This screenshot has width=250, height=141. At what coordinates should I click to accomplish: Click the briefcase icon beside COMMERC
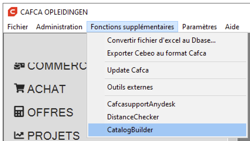pos(19,66)
